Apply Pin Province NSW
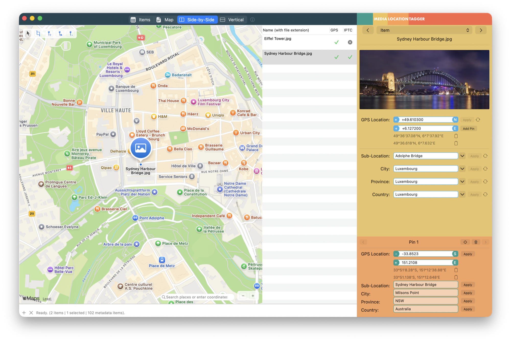 coord(468,301)
